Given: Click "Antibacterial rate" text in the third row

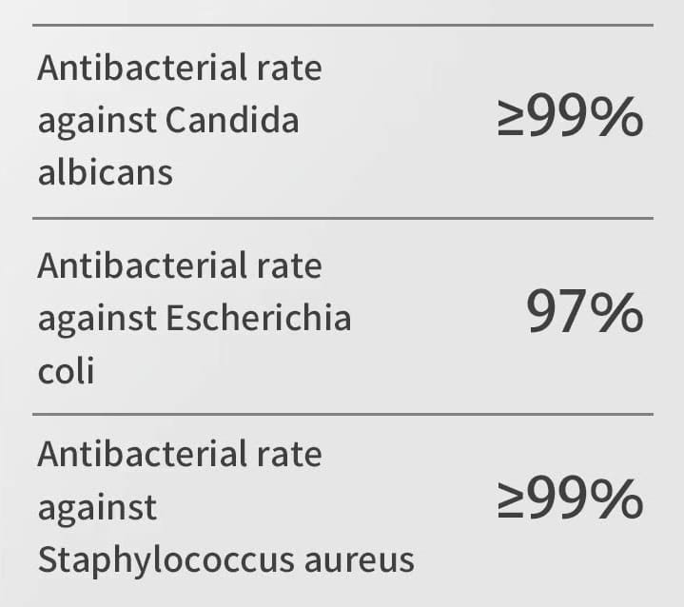Looking at the screenshot, I should (180, 454).
